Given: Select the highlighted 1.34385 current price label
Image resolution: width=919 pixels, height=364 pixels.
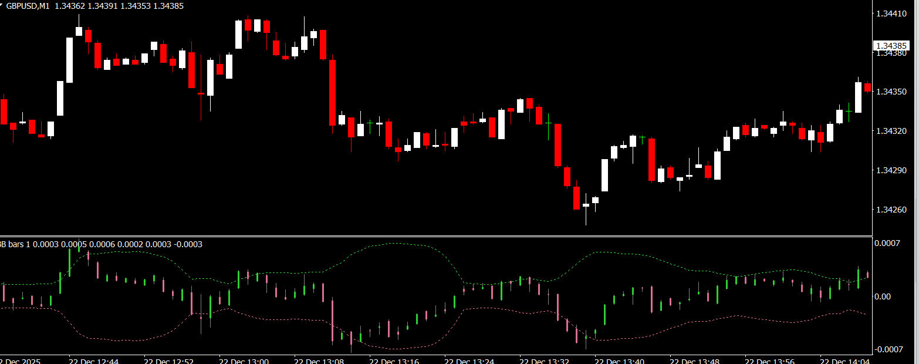Looking at the screenshot, I should [x=891, y=46].
